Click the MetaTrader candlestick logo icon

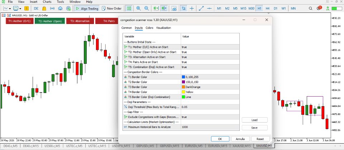pos(3,2)
